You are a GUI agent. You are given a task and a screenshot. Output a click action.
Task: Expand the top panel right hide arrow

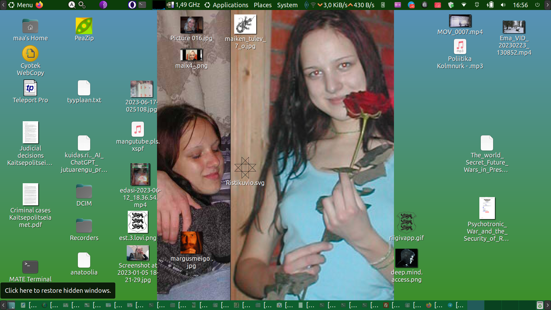coord(548,5)
